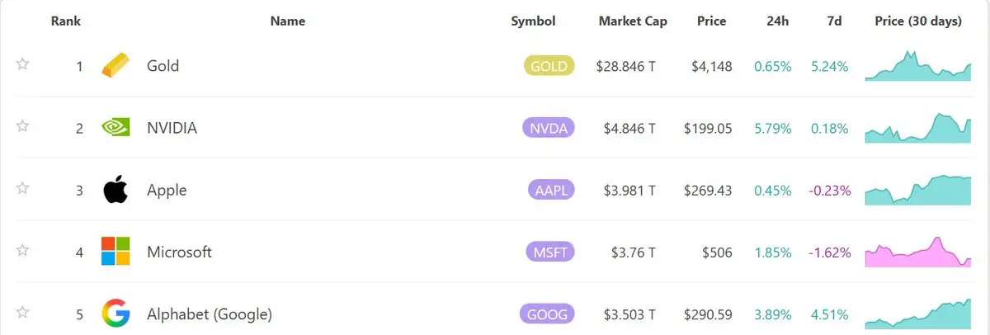This screenshot has width=990, height=335.
Task: Sort by the Rank column header
Action: click(x=65, y=21)
